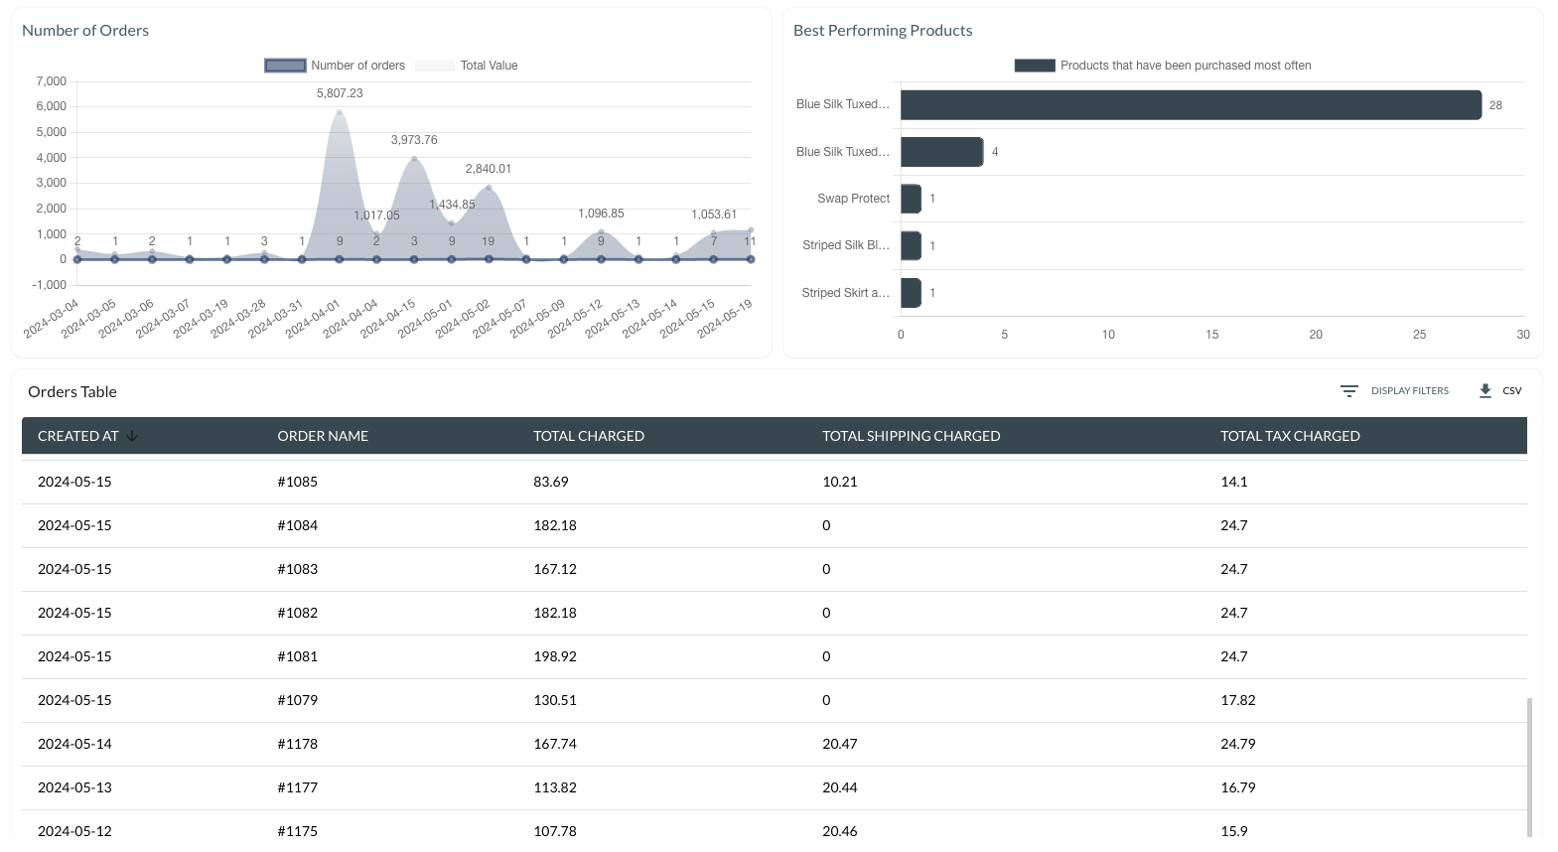This screenshot has width=1558, height=852.
Task: Click the Striped Skirt a... bar
Action: pyautogui.click(x=911, y=293)
